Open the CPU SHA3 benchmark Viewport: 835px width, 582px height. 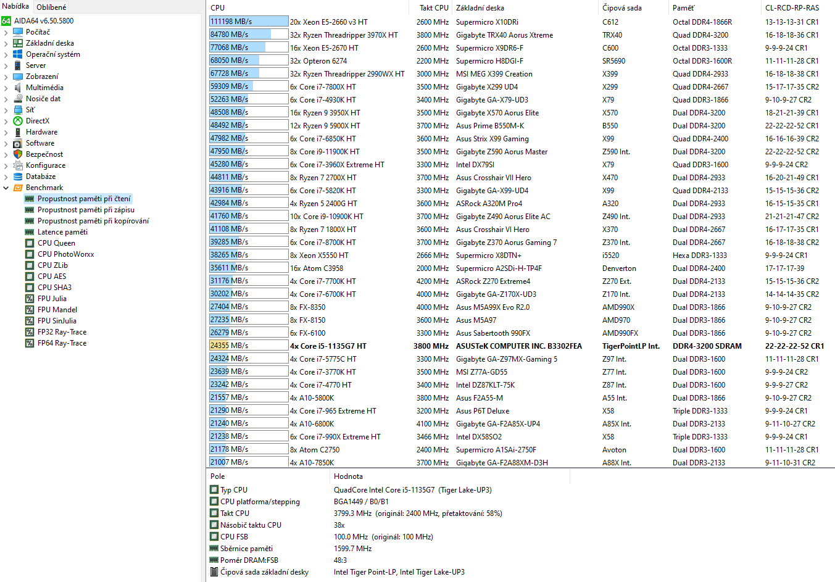54,288
